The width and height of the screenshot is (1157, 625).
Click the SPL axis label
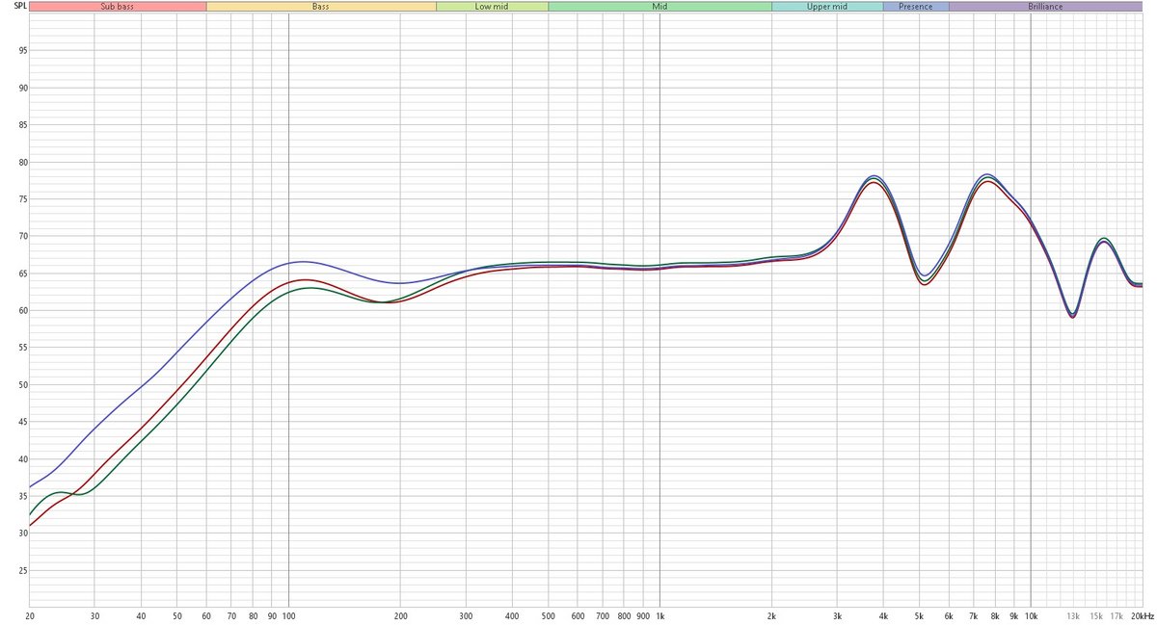coord(10,6)
